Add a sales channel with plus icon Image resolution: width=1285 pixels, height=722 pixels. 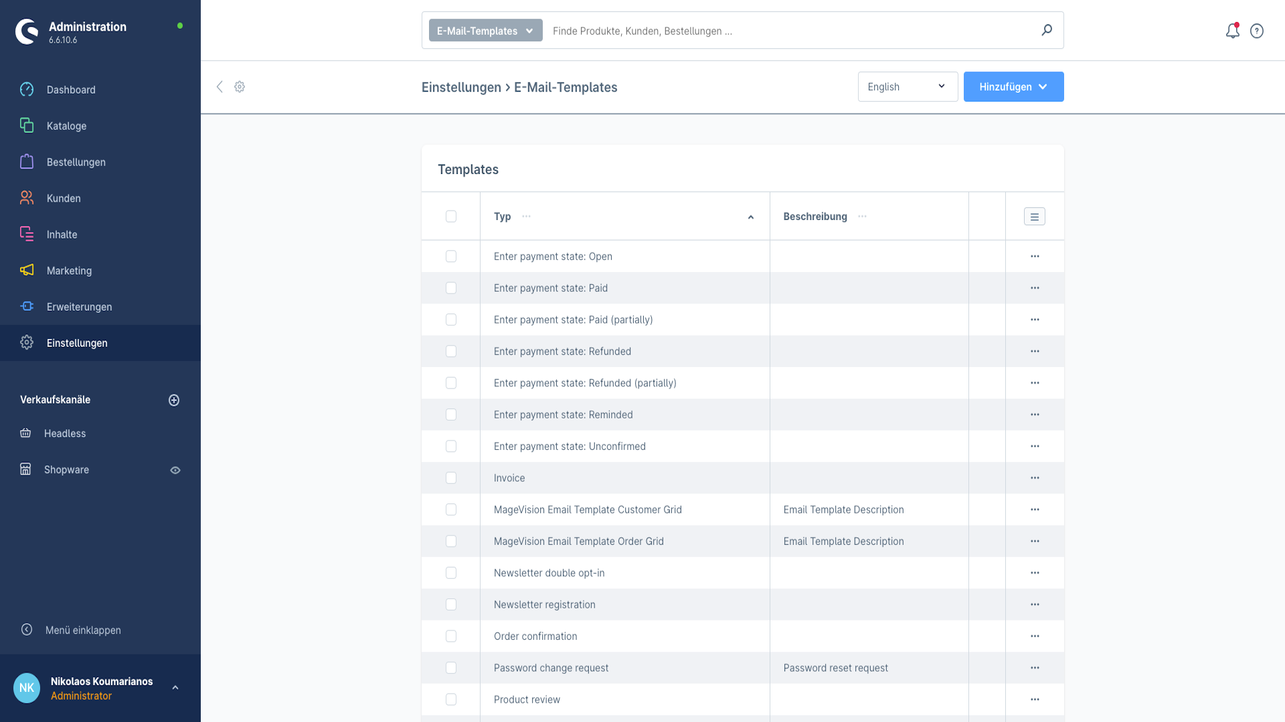tap(174, 400)
